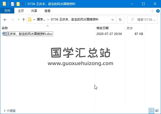Switch to details view layout
Screen dimensions: 161x114
(x=152, y=111)
